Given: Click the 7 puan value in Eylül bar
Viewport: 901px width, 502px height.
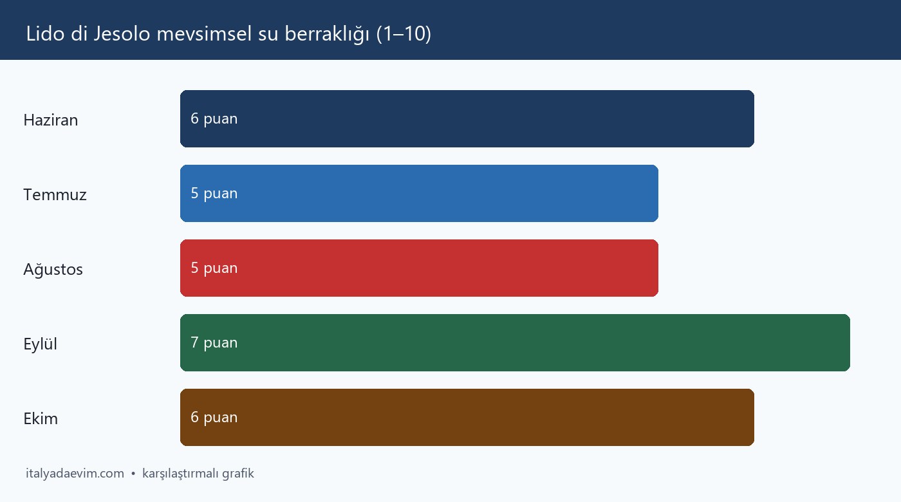Looking at the screenshot, I should [214, 343].
